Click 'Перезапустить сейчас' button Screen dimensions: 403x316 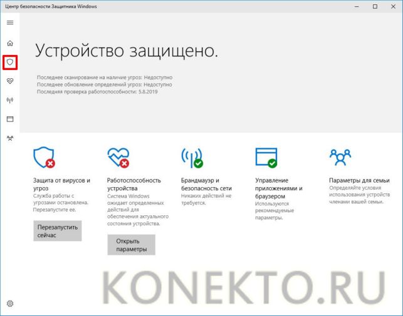tap(58, 231)
